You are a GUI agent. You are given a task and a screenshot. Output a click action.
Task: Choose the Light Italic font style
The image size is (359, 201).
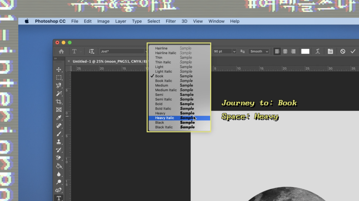coord(179,71)
